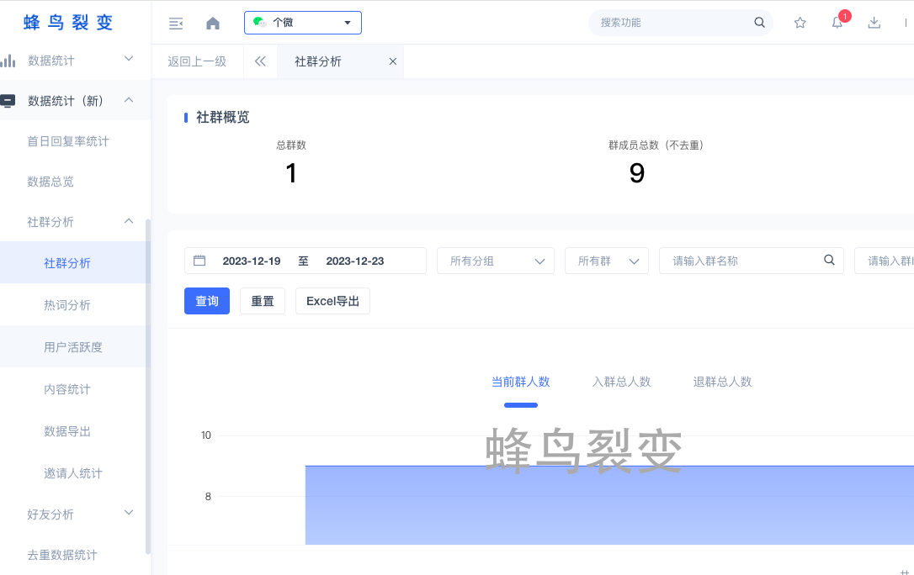The image size is (914, 575).
Task: Click the Excel导出 button
Action: click(x=332, y=301)
